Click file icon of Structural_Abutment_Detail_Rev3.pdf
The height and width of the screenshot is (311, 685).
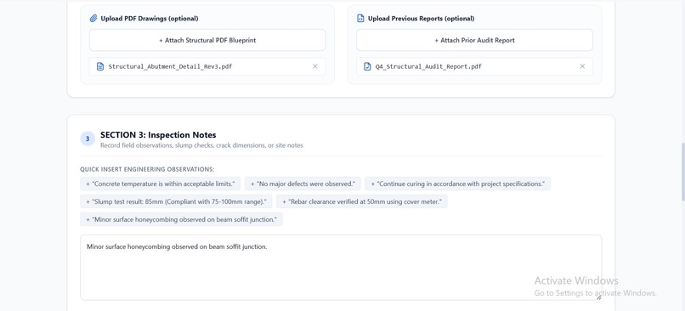100,66
